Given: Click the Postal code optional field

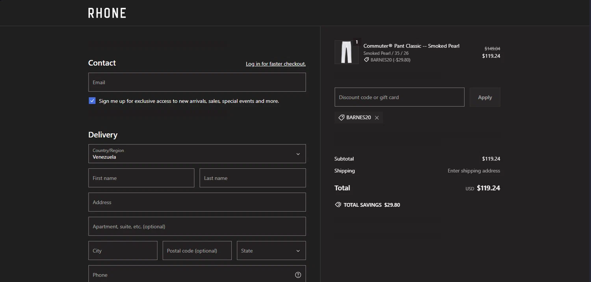Looking at the screenshot, I should (197, 251).
